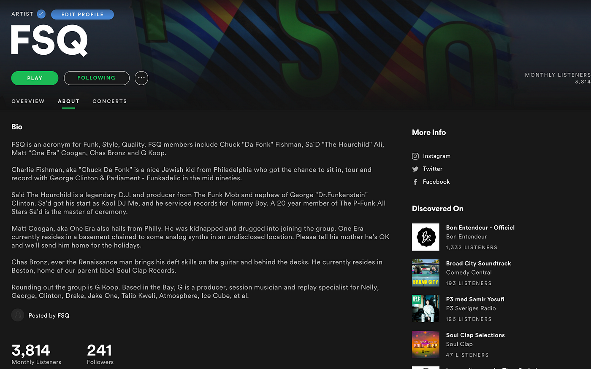The image size is (591, 369).
Task: Open the three-dot more options menu
Action: pos(141,78)
